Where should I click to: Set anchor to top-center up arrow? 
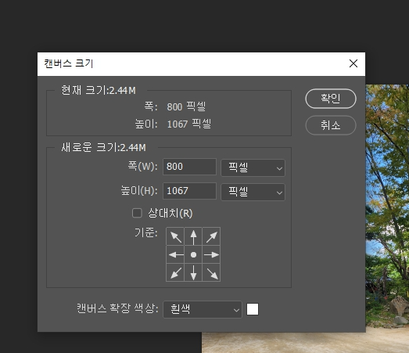tap(193, 236)
